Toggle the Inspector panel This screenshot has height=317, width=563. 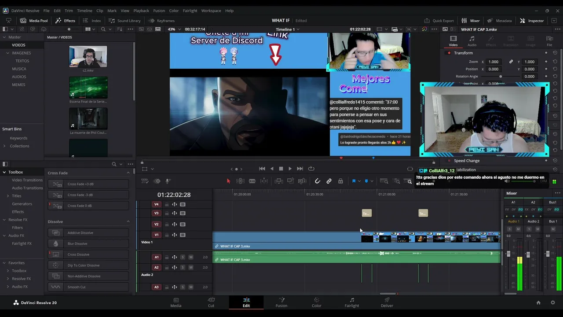(532, 21)
